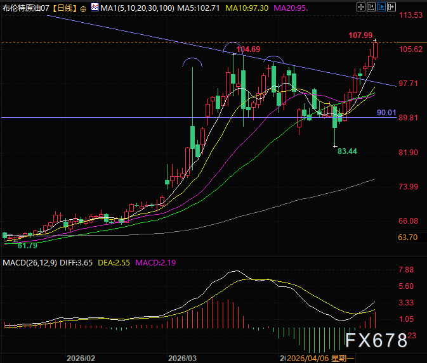The height and width of the screenshot is (363, 427).
Task: Select the DIFF:3.65 indicator value
Action: [76, 263]
